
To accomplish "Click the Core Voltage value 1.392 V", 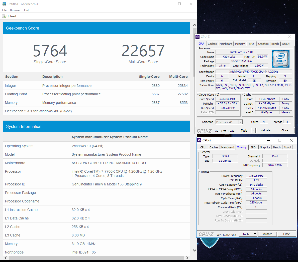I will [x=259, y=66].
